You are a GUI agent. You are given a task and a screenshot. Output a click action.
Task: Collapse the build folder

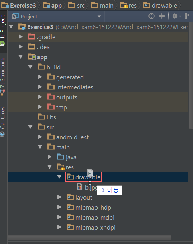point(30,67)
